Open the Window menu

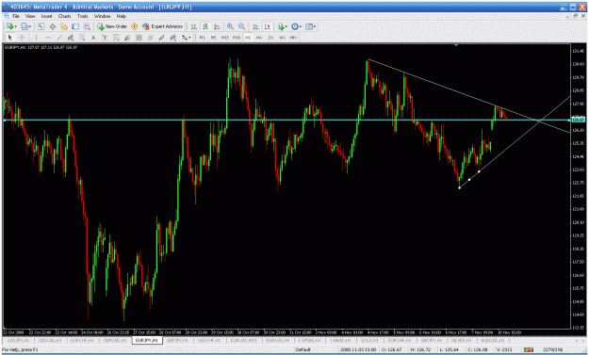pos(102,16)
